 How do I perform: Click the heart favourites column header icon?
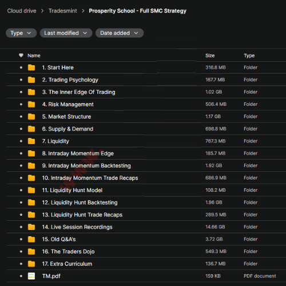[x=21, y=55]
